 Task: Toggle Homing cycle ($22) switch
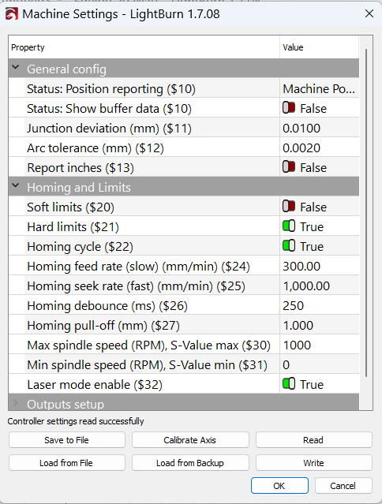pos(289,246)
